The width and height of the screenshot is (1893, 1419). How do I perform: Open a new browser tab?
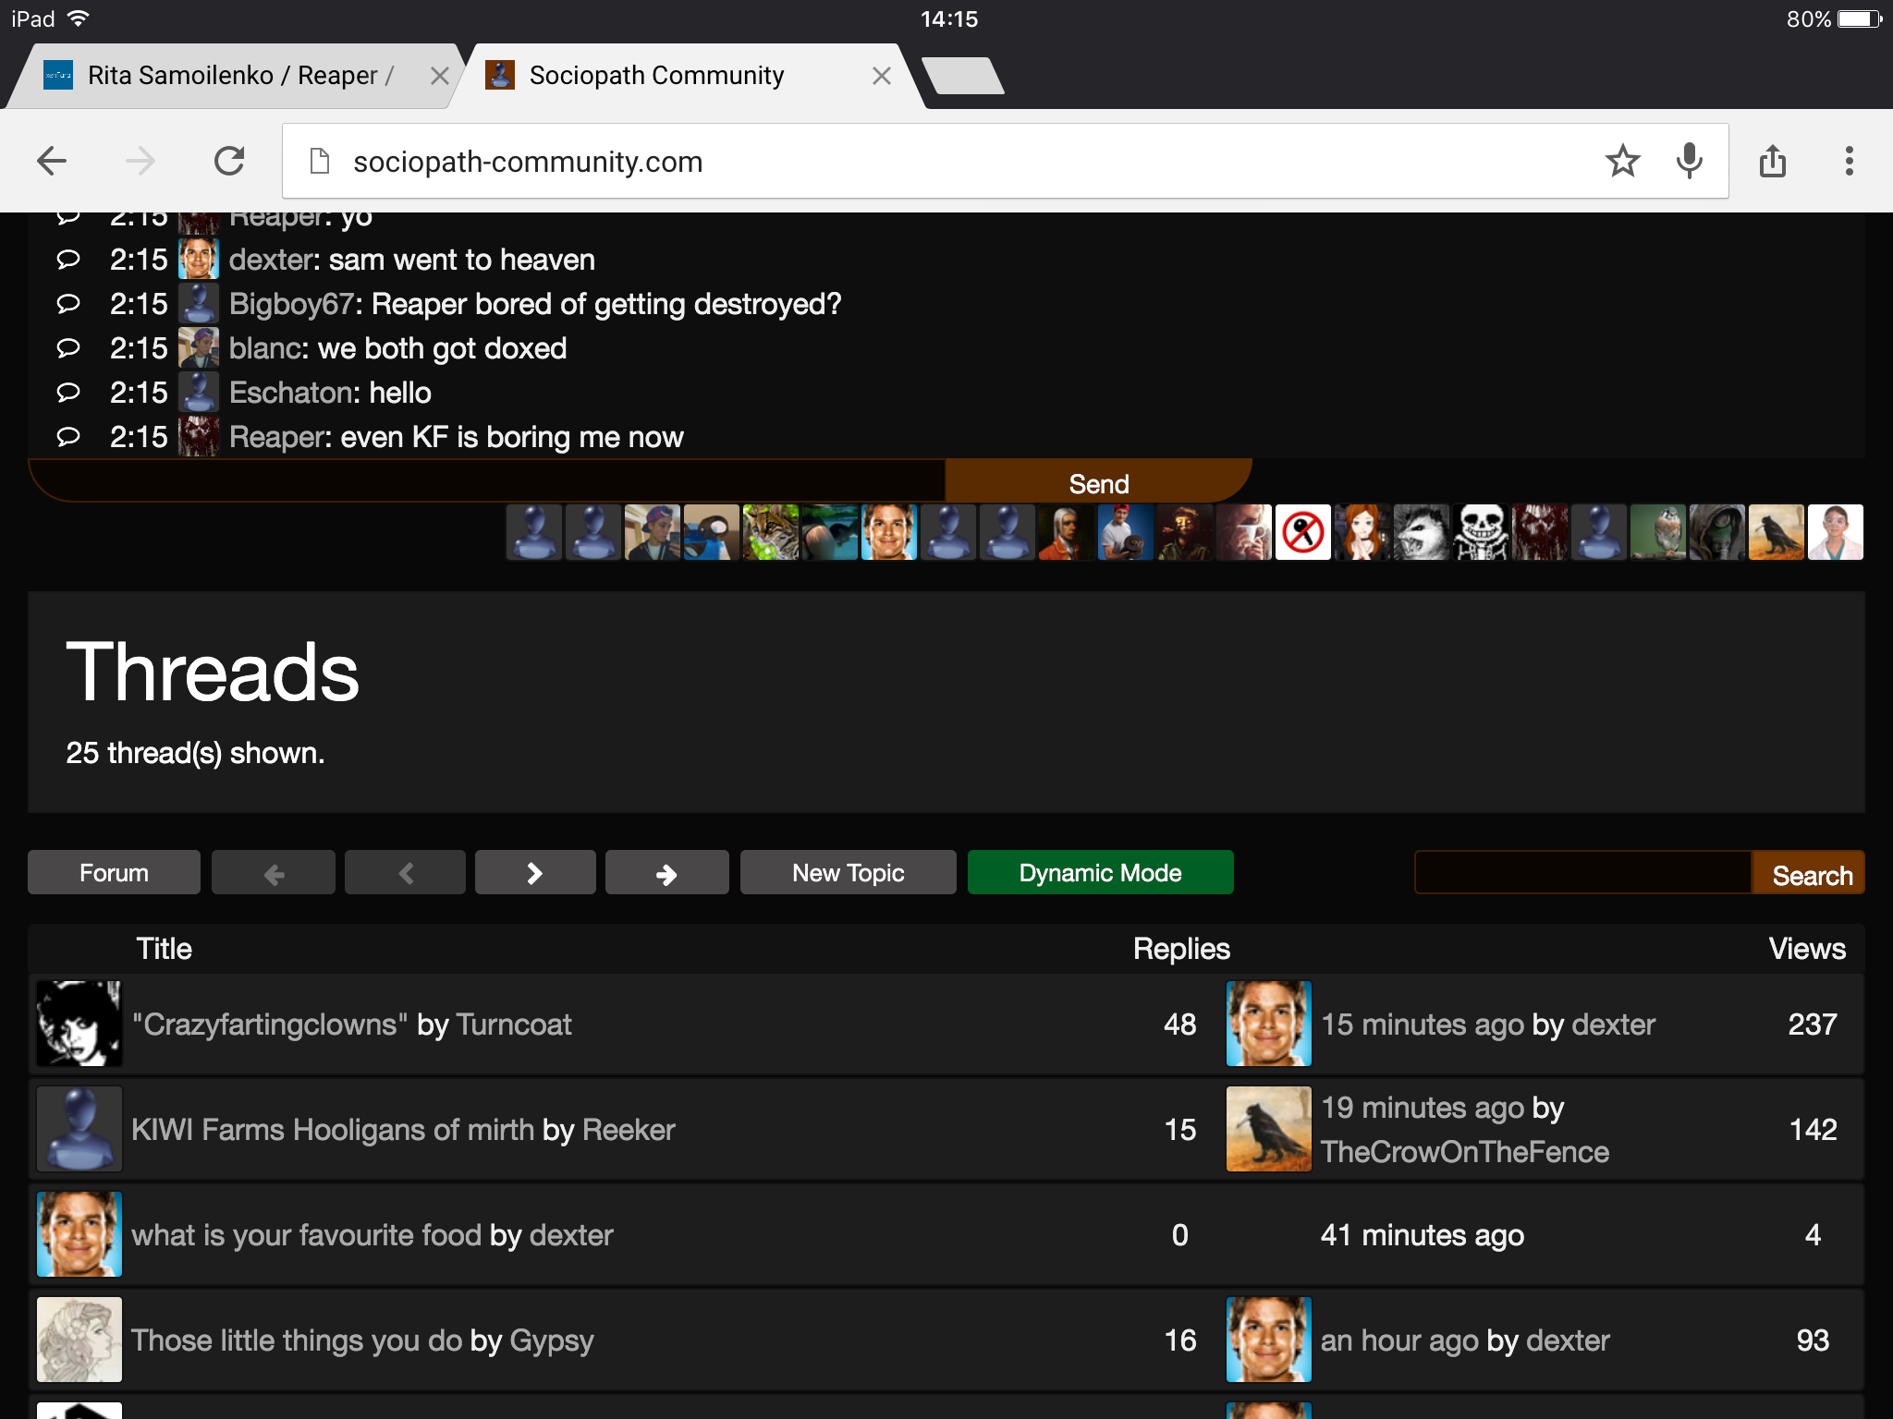[x=963, y=76]
